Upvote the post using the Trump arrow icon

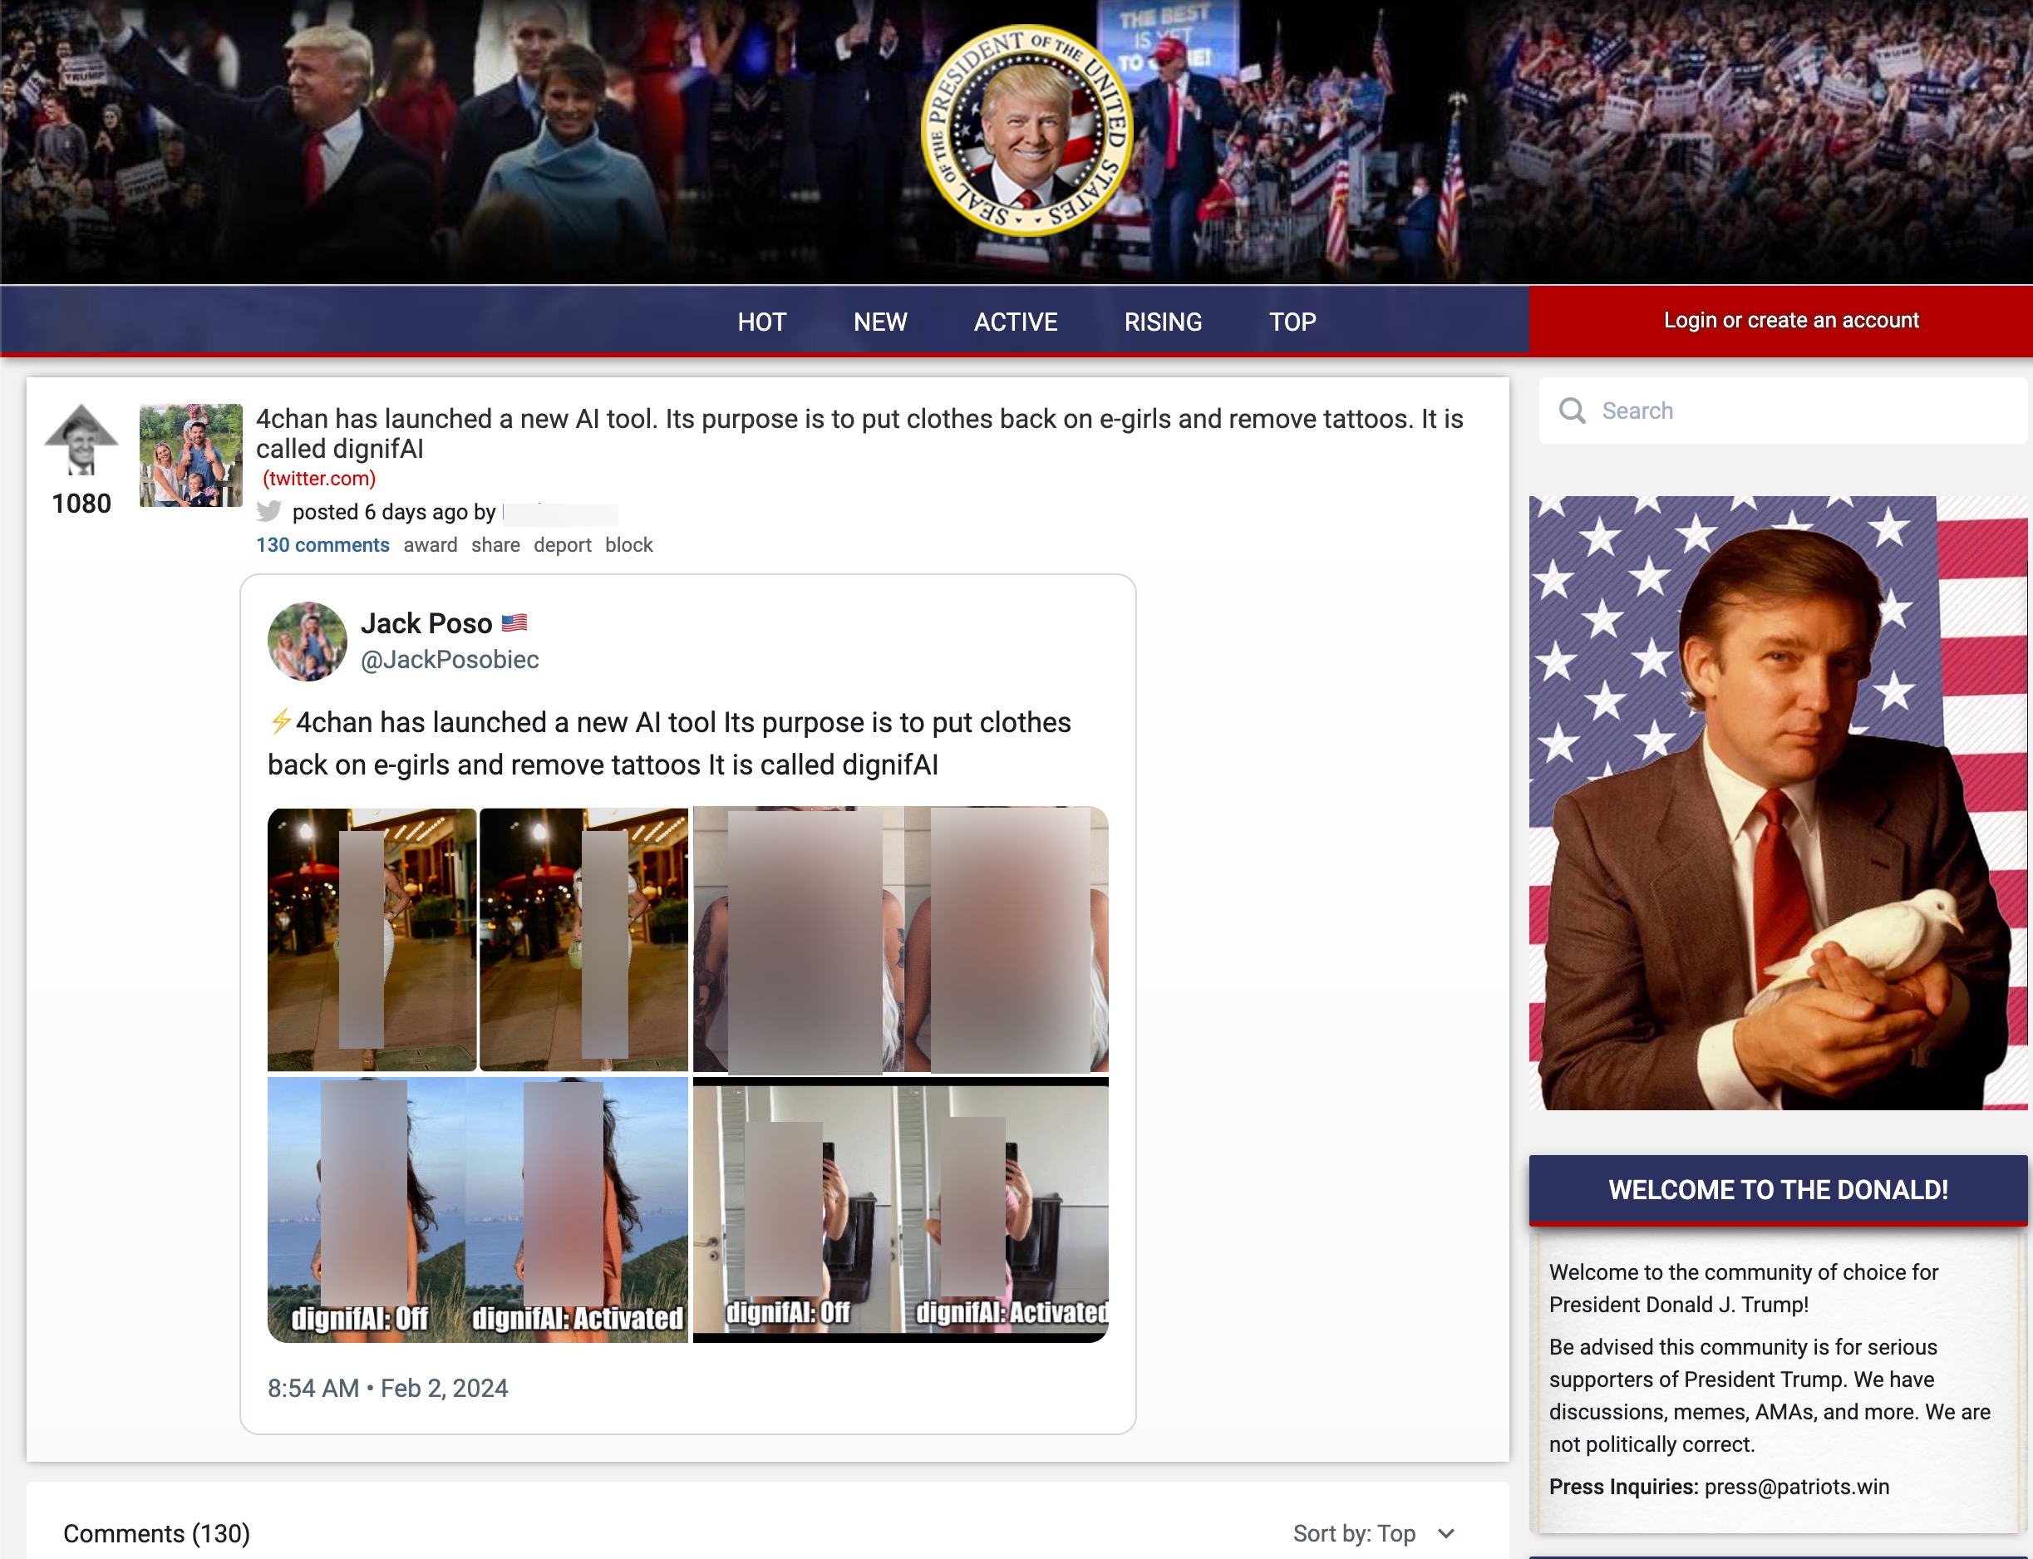pos(80,436)
